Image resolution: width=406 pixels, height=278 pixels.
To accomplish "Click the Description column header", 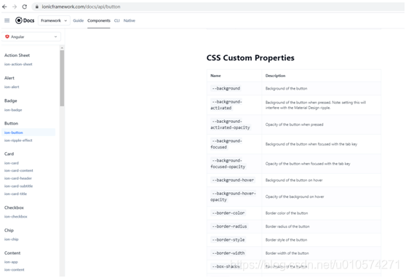I will [x=275, y=76].
